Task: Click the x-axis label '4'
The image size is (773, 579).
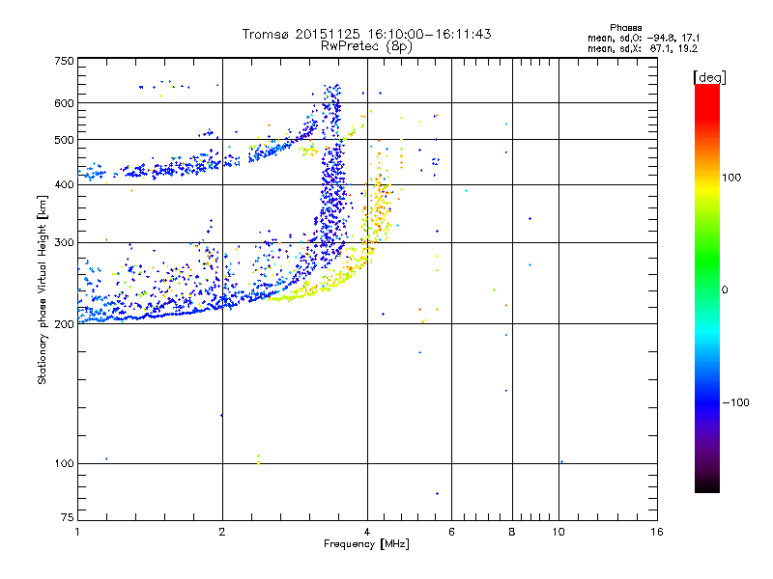Action: coord(367,532)
